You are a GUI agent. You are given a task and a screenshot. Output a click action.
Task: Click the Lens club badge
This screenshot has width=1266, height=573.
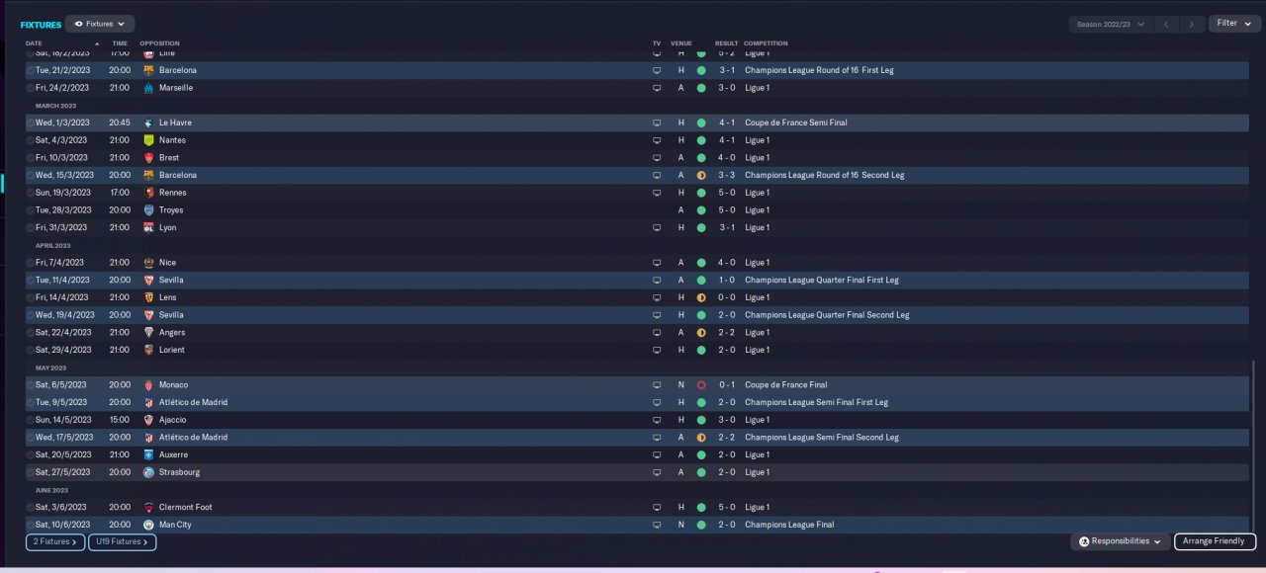click(x=149, y=297)
